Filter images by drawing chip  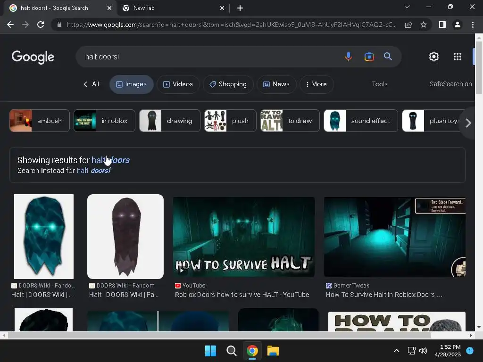(x=170, y=121)
